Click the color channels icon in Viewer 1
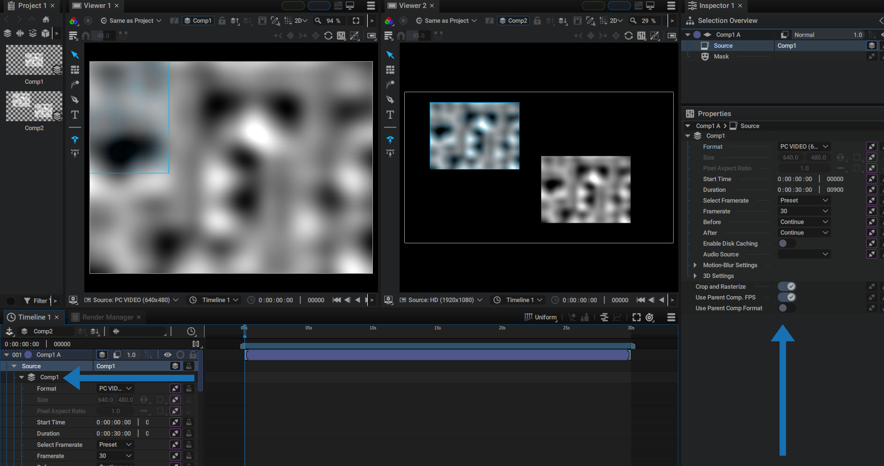 point(74,21)
